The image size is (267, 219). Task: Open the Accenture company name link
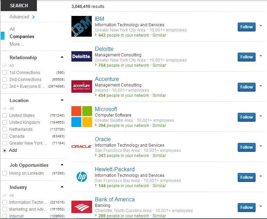click(x=107, y=79)
